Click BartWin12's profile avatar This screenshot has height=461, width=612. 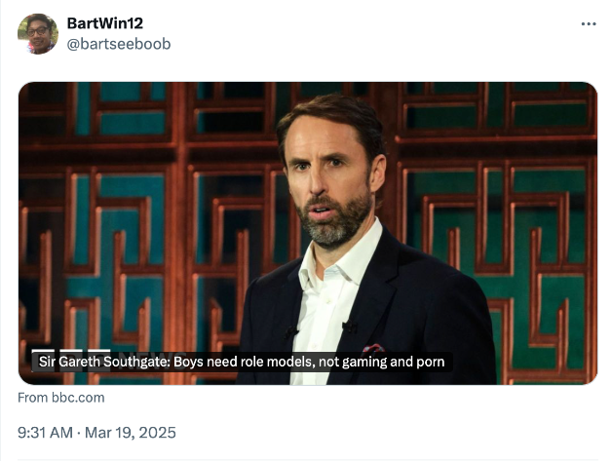click(x=37, y=33)
